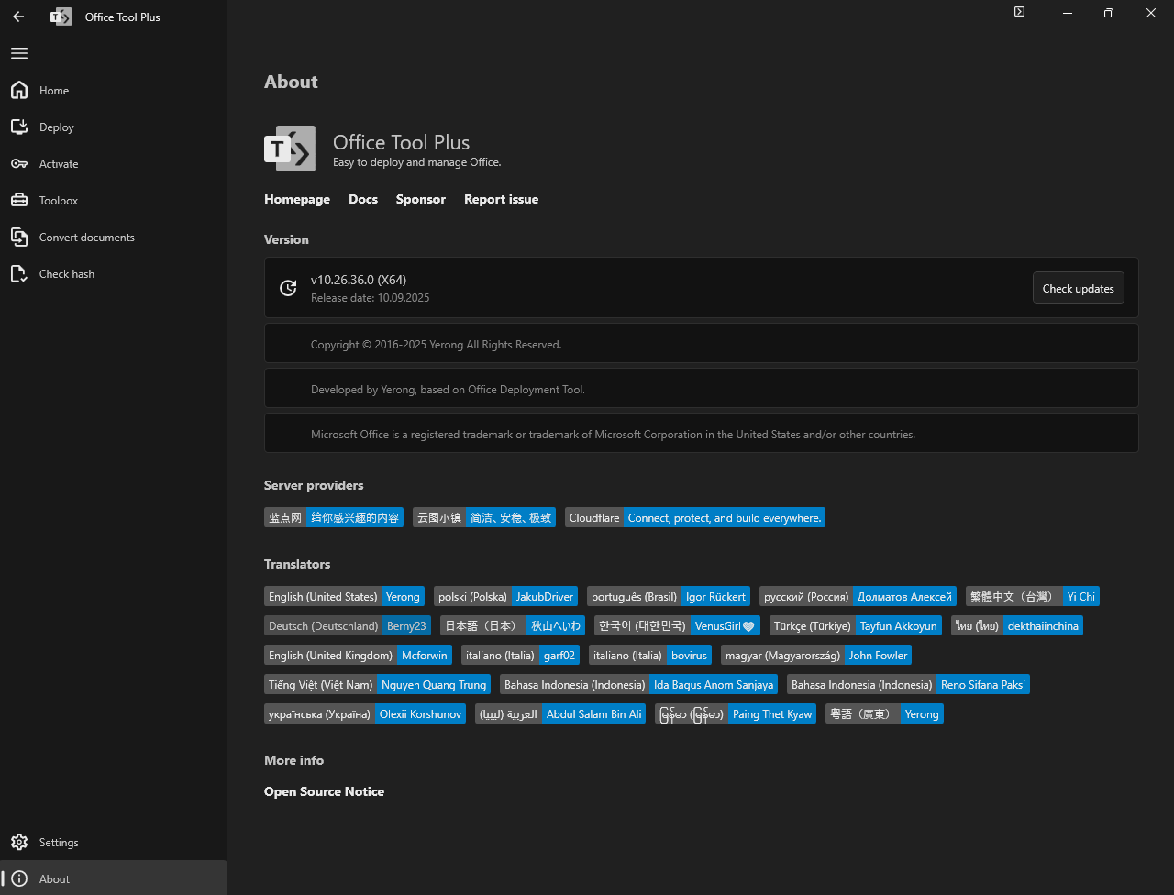The width and height of the screenshot is (1174, 895).
Task: Follow the Sponsor link
Action: [421, 199]
